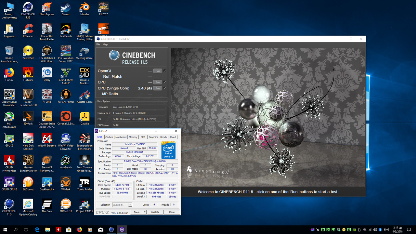Select Rise of the Tomb Raider icon
The width and height of the screenshot is (416, 234).
click(x=47, y=32)
